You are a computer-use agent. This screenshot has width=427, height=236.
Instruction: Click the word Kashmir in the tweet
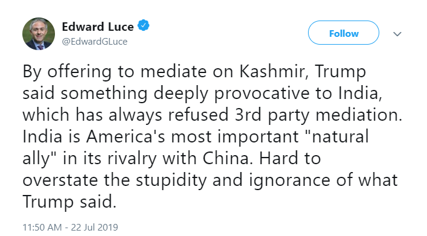coord(274,72)
